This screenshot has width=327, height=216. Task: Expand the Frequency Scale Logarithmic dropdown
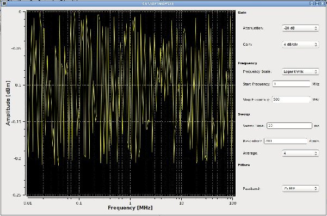[300, 71]
